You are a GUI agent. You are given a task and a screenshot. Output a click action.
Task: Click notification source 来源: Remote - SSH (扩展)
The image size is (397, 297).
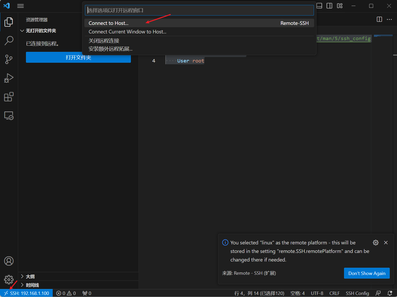pos(249,273)
